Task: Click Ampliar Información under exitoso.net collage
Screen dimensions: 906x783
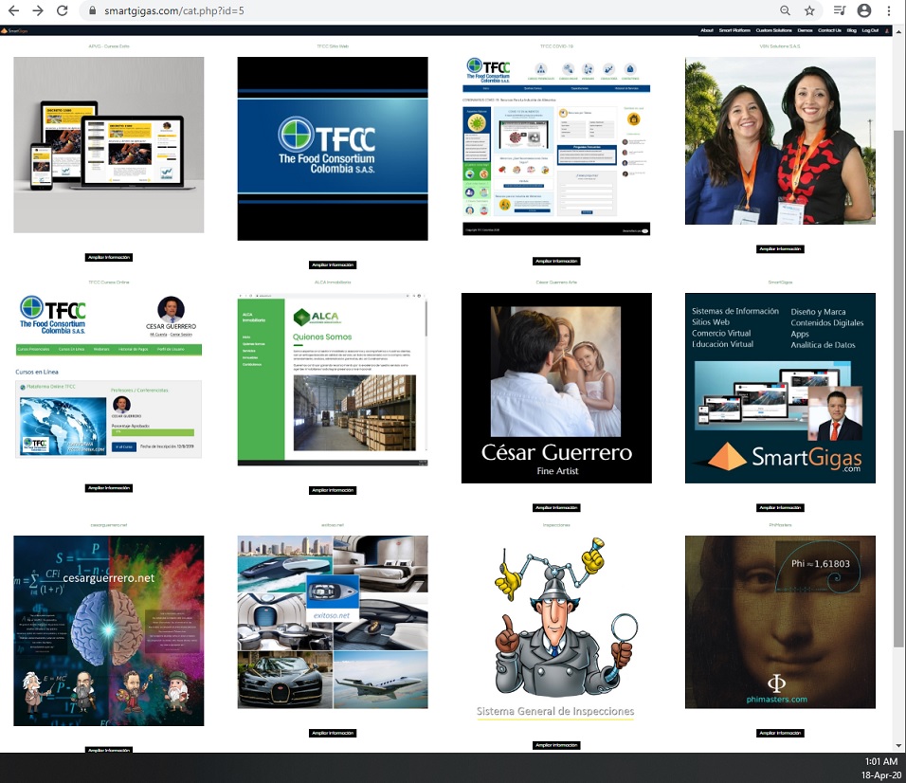Action: point(333,734)
